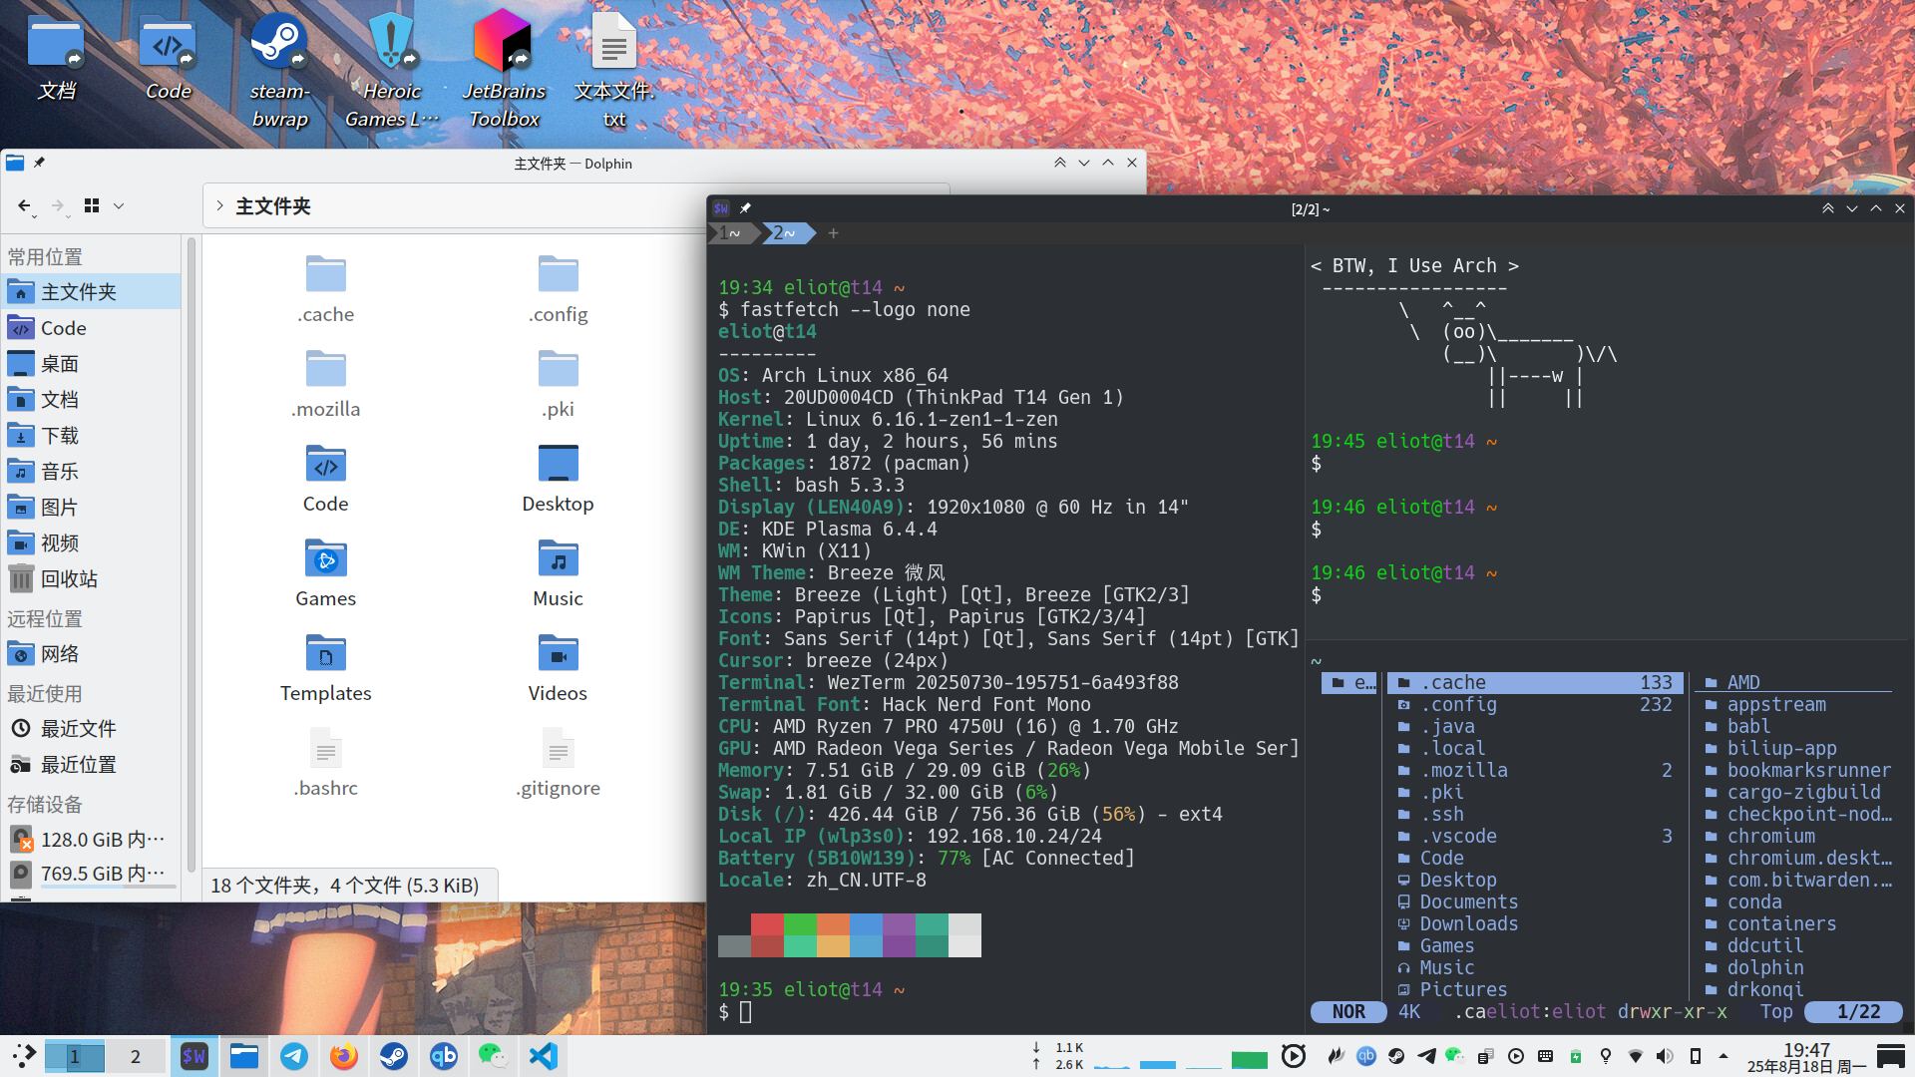Open the battery tray icon
The image size is (1915, 1077).
(1576, 1056)
